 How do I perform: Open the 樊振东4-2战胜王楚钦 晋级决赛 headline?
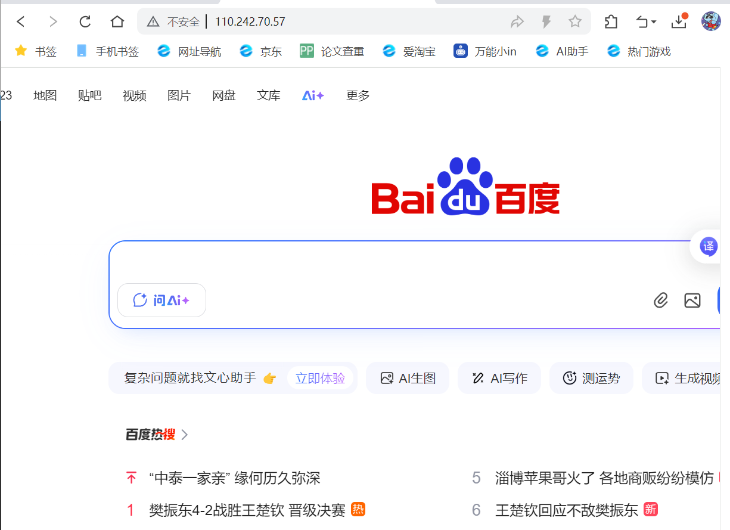point(247,510)
